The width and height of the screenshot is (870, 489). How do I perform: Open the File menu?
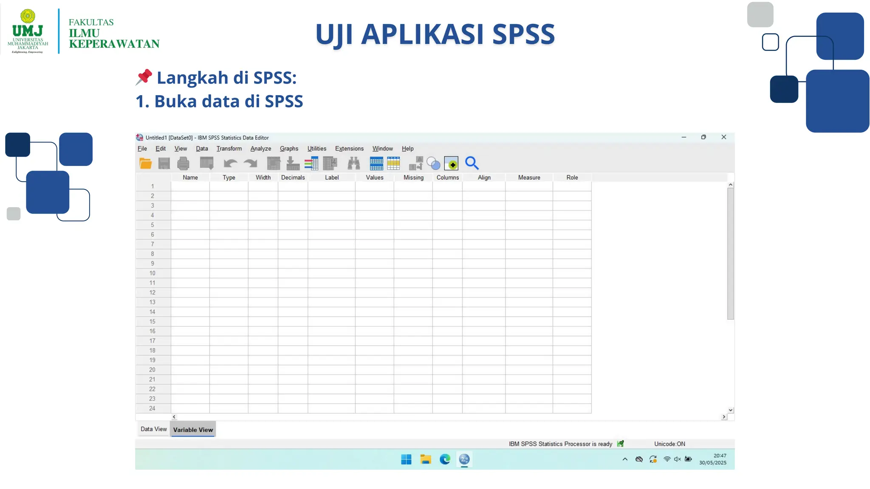[142, 149]
